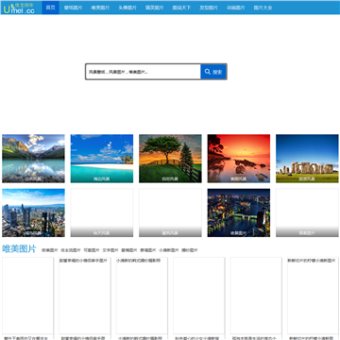The height and width of the screenshot is (340, 340).
Task: Open the 小清新图片 sub-category link
Action: tap(169, 250)
